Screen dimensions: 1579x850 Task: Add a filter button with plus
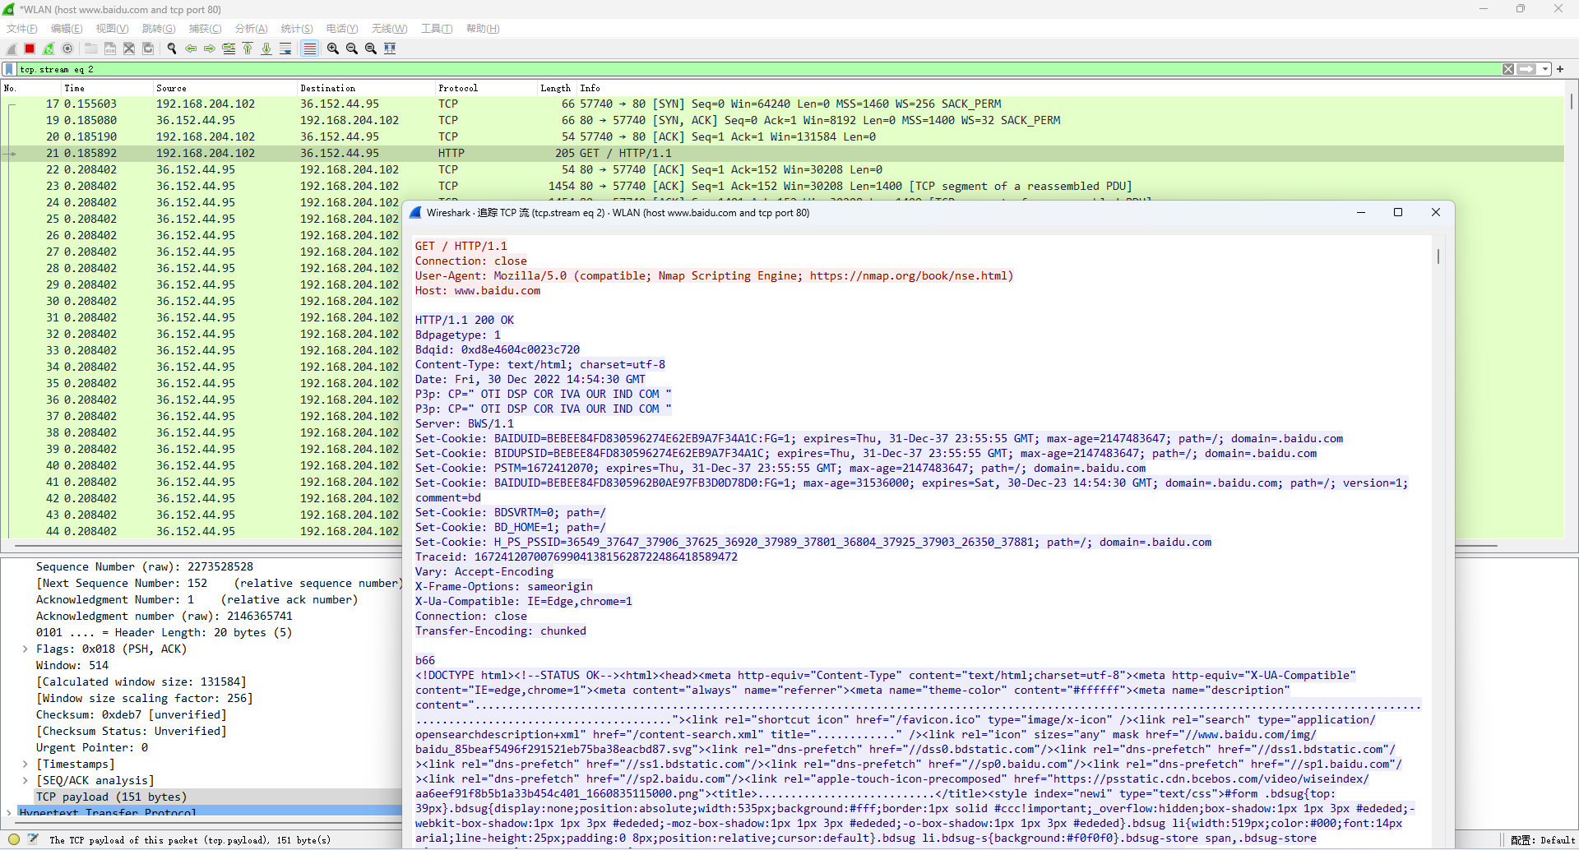pyautogui.click(x=1560, y=69)
